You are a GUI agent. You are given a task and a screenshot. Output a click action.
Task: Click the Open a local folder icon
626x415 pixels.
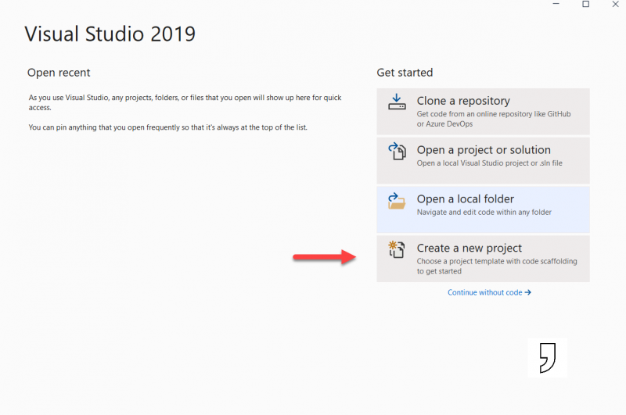pyautogui.click(x=397, y=201)
